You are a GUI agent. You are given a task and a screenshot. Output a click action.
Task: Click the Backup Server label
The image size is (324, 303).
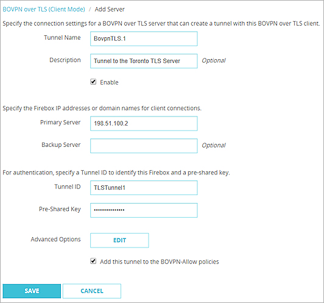click(x=61, y=144)
